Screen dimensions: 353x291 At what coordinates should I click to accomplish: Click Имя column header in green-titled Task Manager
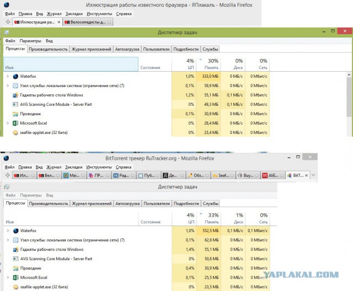click(x=71, y=64)
